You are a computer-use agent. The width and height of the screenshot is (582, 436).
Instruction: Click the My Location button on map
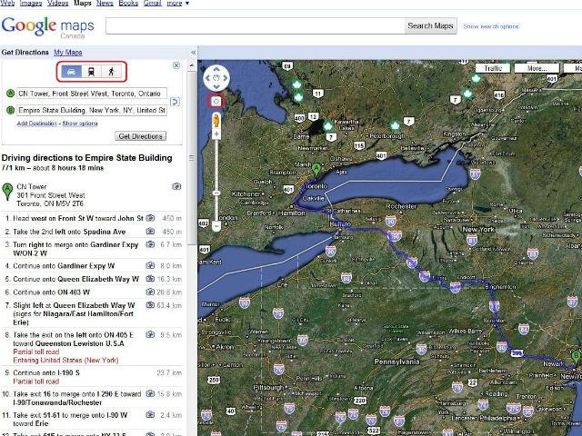pyautogui.click(x=216, y=100)
